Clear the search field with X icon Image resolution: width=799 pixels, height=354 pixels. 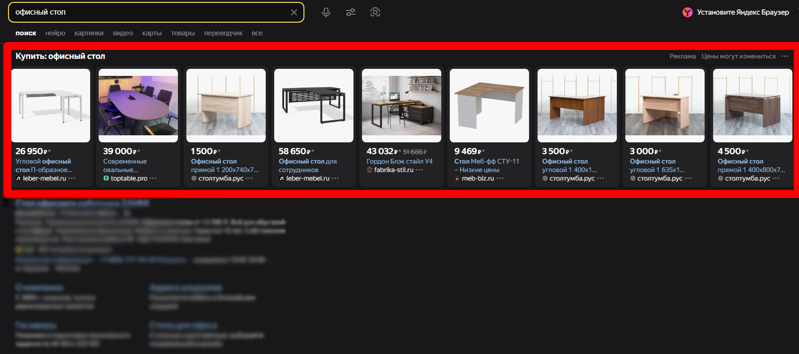[x=294, y=12]
